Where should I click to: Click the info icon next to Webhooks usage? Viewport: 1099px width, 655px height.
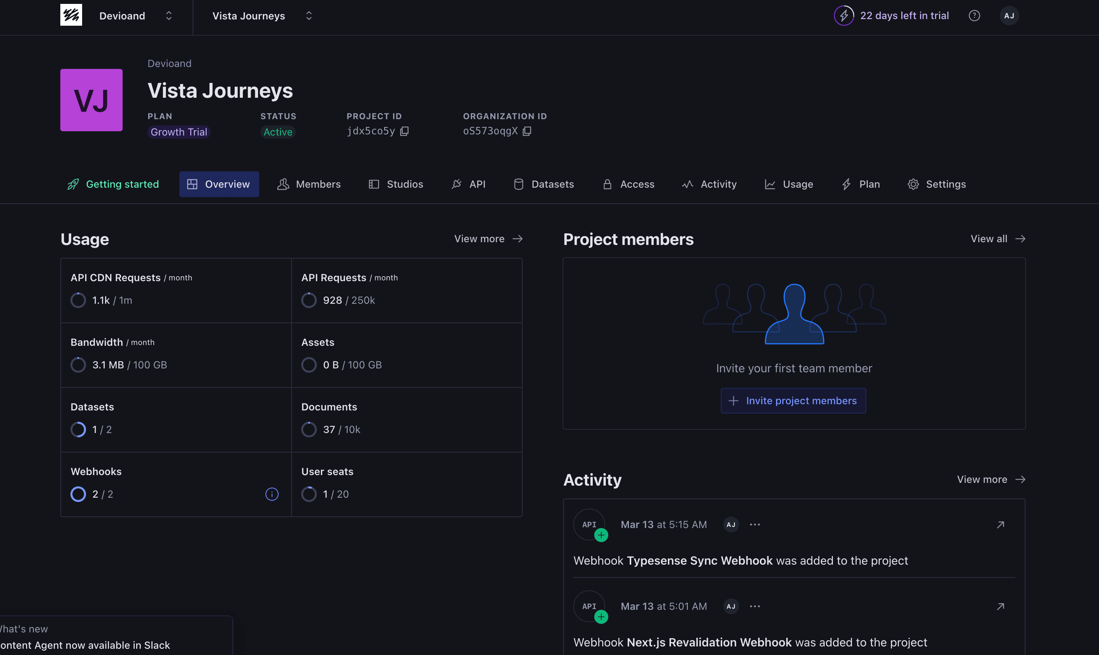click(272, 494)
